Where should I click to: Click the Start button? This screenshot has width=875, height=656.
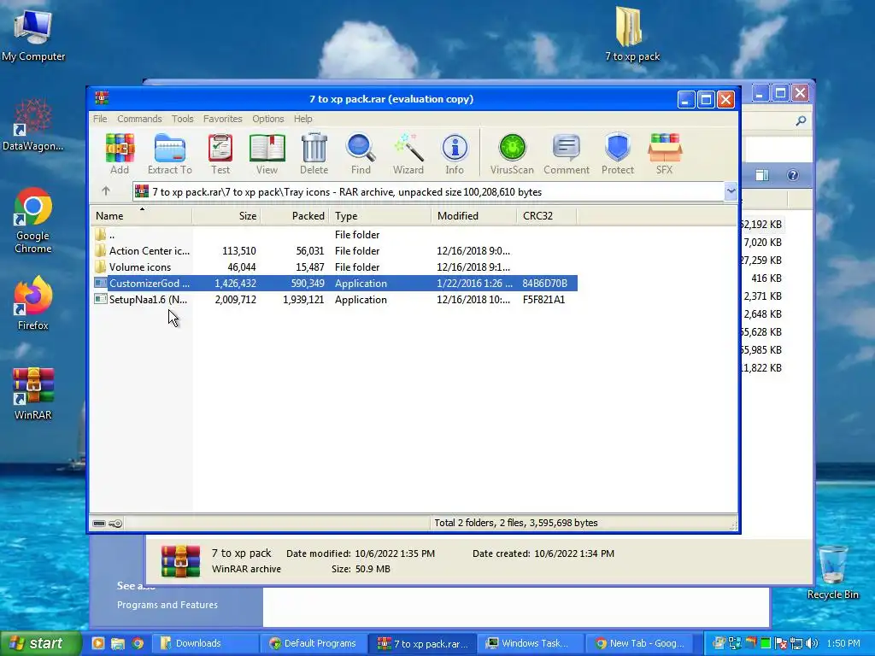click(39, 643)
